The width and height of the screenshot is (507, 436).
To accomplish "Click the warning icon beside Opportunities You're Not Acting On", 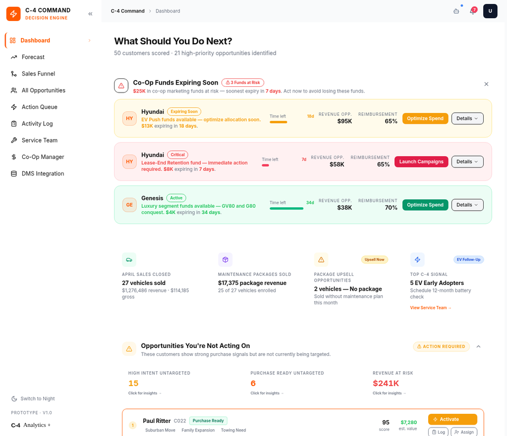I will coord(129,349).
